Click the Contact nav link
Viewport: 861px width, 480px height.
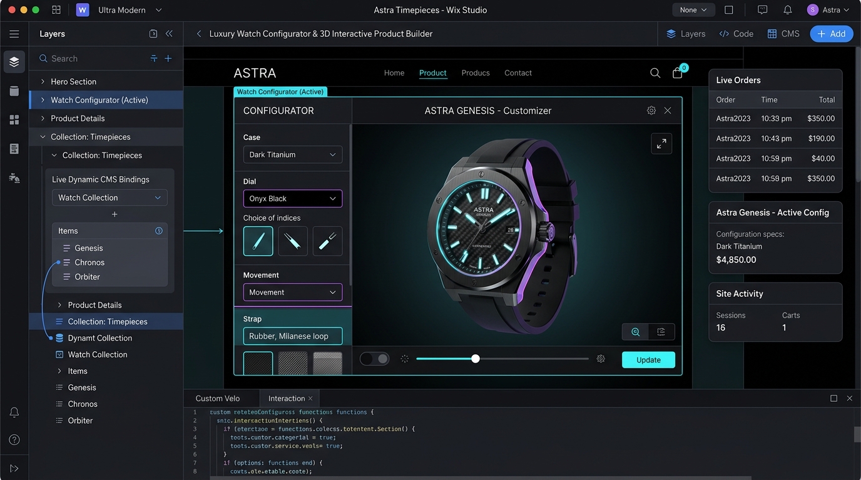tap(518, 73)
